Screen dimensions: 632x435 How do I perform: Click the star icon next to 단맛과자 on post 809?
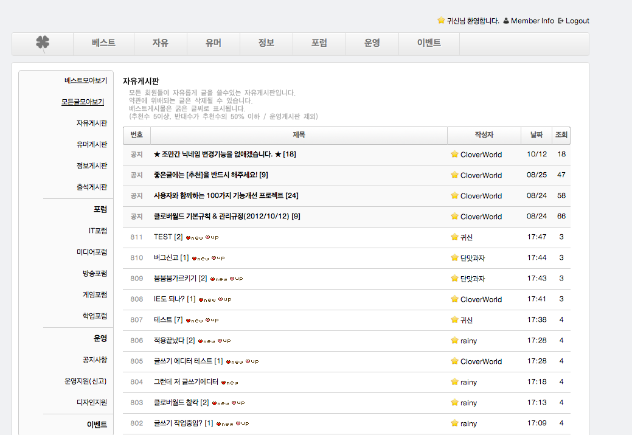click(454, 279)
